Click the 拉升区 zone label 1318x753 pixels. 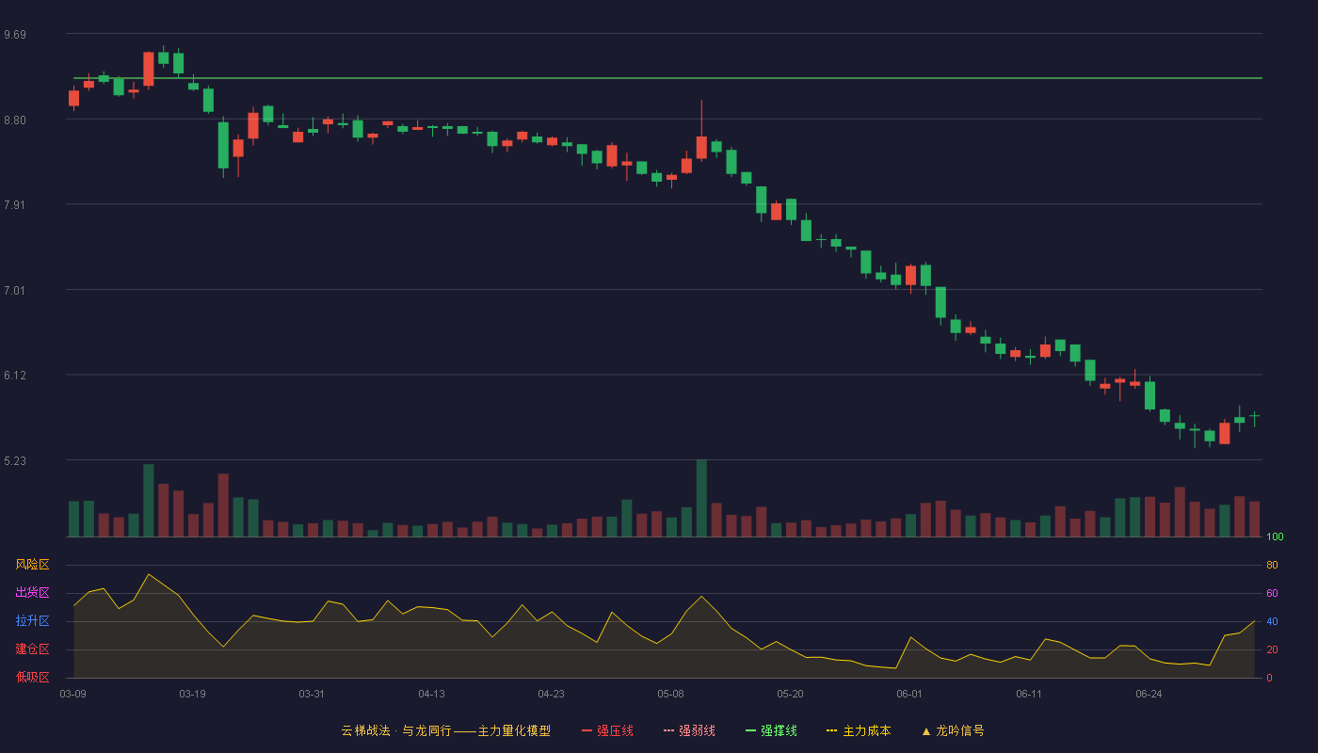pyautogui.click(x=32, y=621)
